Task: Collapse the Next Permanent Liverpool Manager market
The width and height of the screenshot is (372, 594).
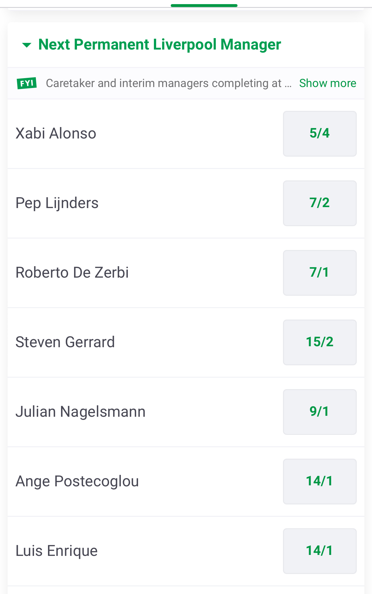Action: coord(27,45)
